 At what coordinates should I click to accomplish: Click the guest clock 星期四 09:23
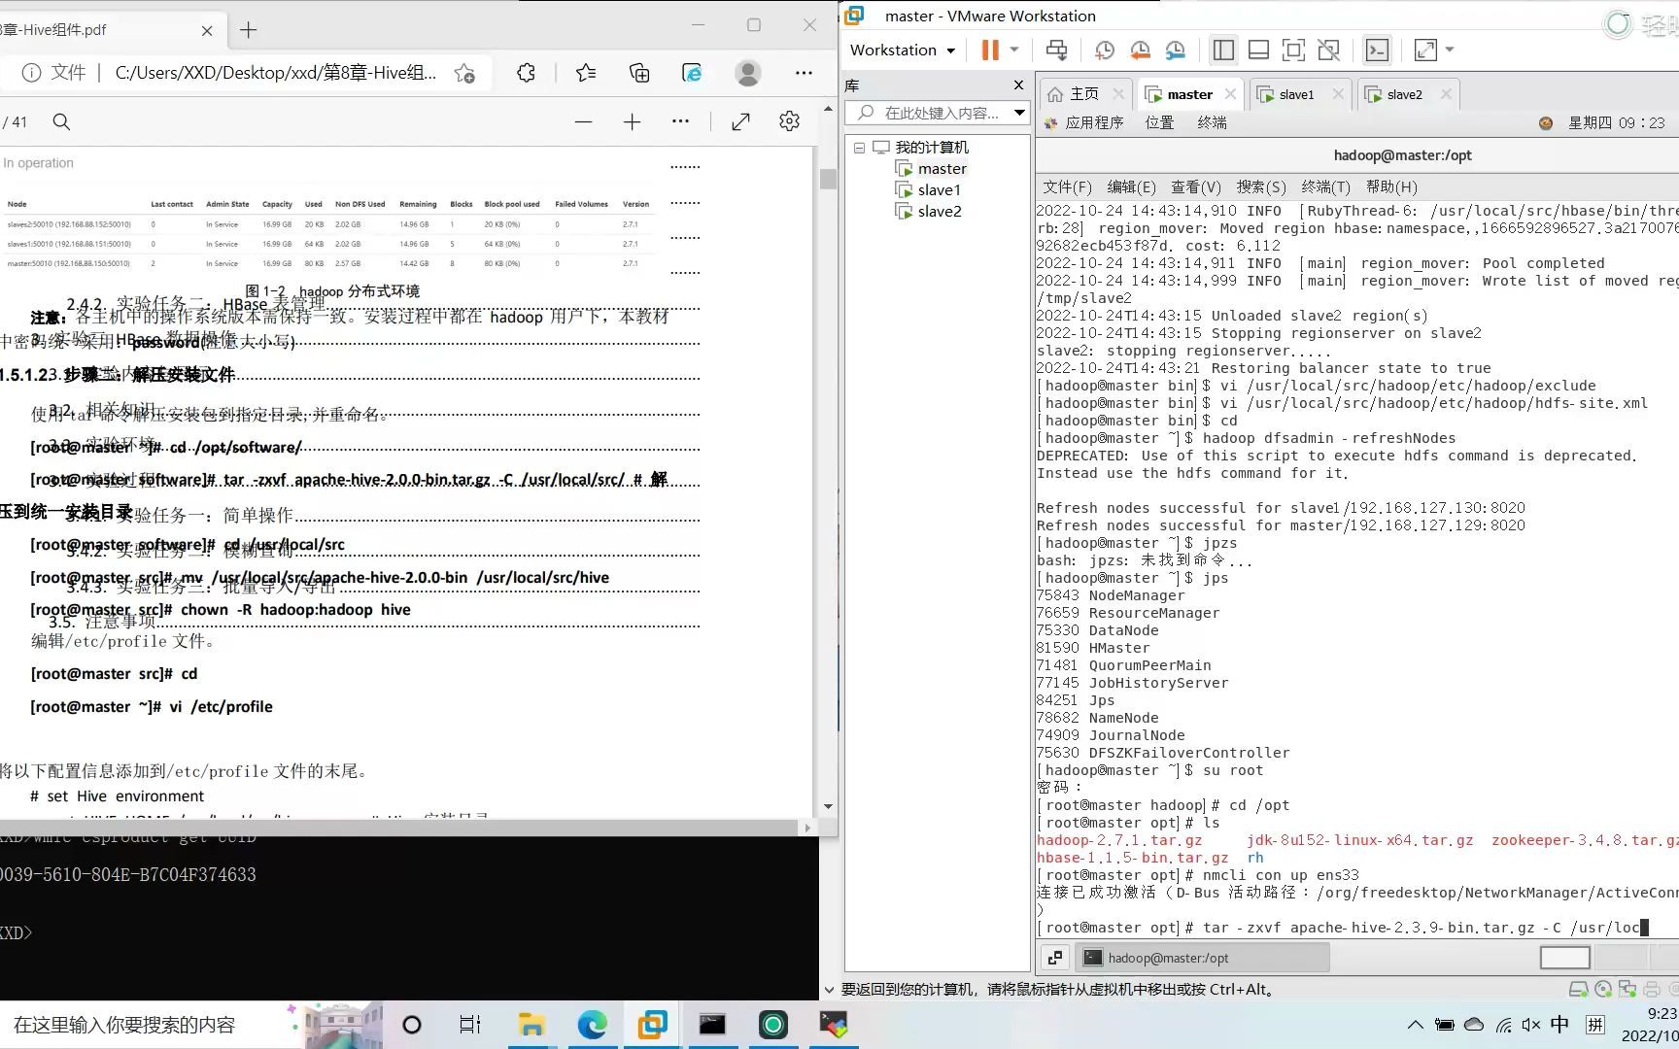[1616, 122]
